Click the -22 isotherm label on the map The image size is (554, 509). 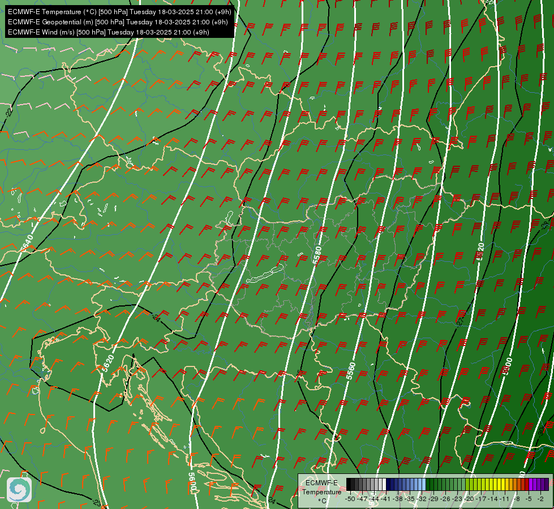coord(10,113)
